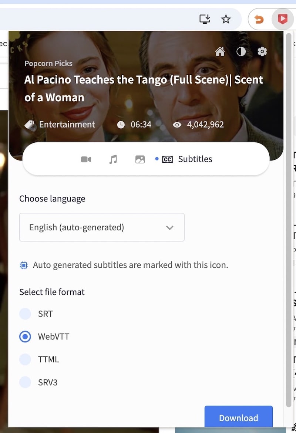Click the popup vertical scrollbar
Screen dimensions: 296x433
click(289, 222)
